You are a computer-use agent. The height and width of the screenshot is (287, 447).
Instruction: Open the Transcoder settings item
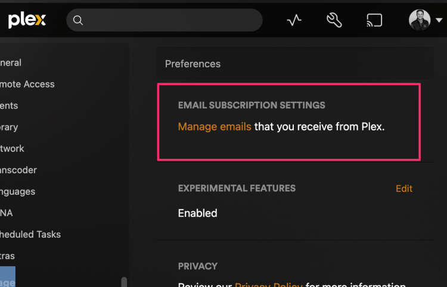coord(18,170)
